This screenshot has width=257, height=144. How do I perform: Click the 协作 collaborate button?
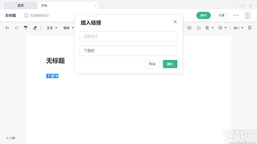coord(203,15)
